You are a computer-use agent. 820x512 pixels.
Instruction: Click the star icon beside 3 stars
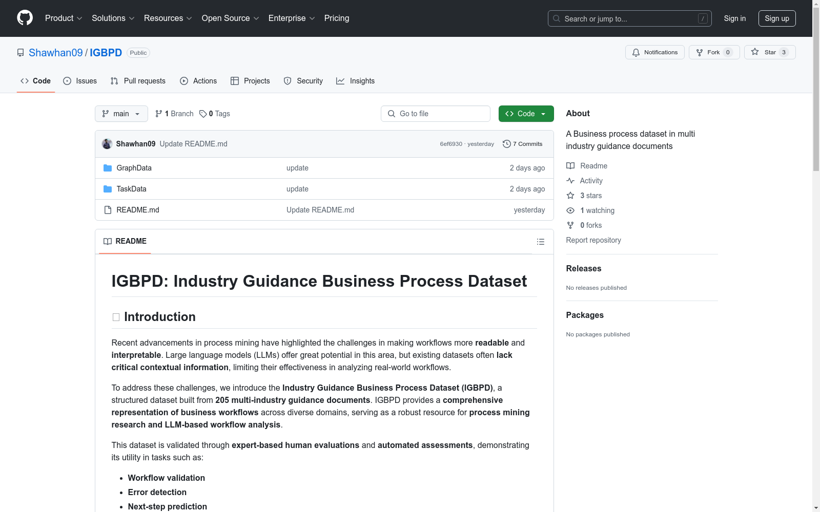coord(570,196)
